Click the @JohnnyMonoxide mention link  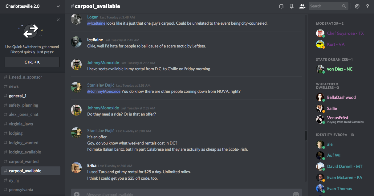click(104, 91)
